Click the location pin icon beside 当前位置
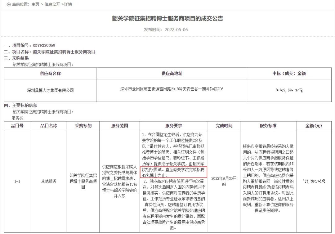Screen dimensions: 335x234 (8, 4)
